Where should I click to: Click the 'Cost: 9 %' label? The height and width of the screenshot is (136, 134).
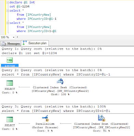click(x=45, y=131)
